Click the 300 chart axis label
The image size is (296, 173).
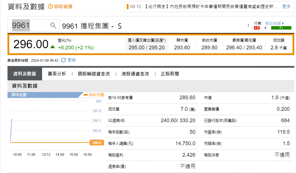click(98, 101)
